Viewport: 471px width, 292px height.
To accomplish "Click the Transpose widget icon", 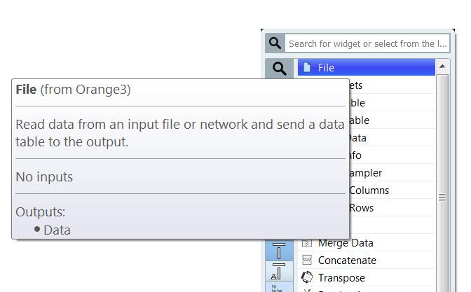I will tap(307, 277).
